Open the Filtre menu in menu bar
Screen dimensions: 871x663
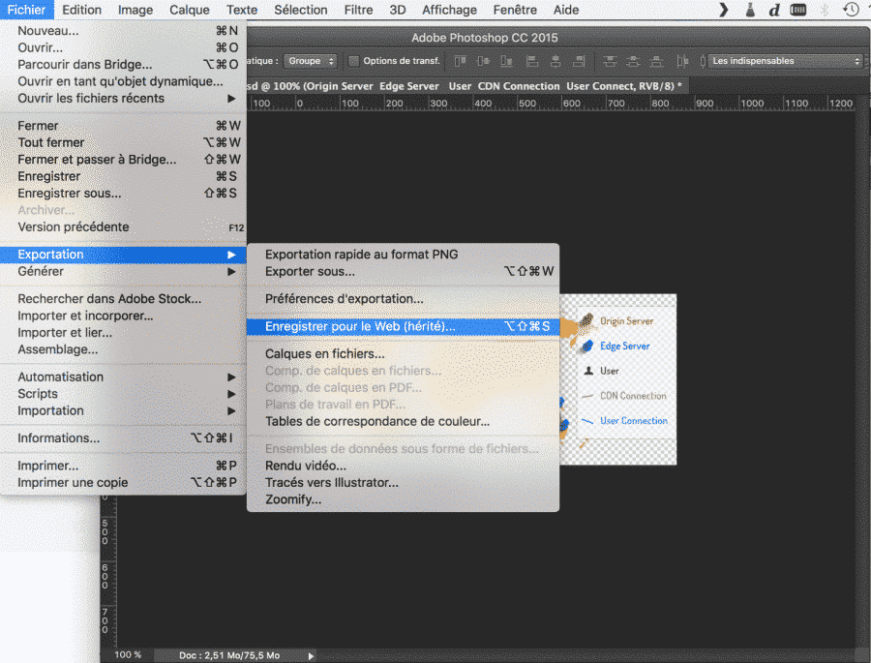click(x=358, y=10)
